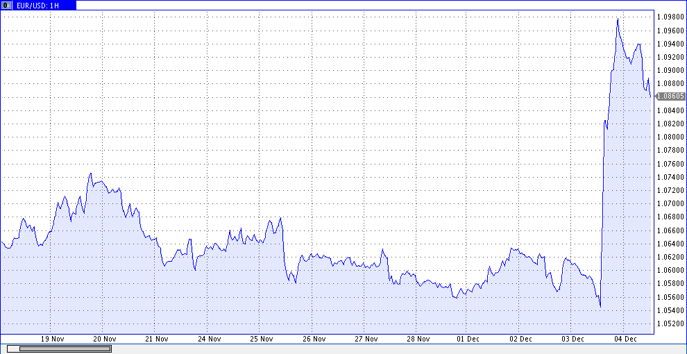Viewport: 687px width, 354px height.
Task: Click the 02 Dec date label
Action: click(x=520, y=339)
